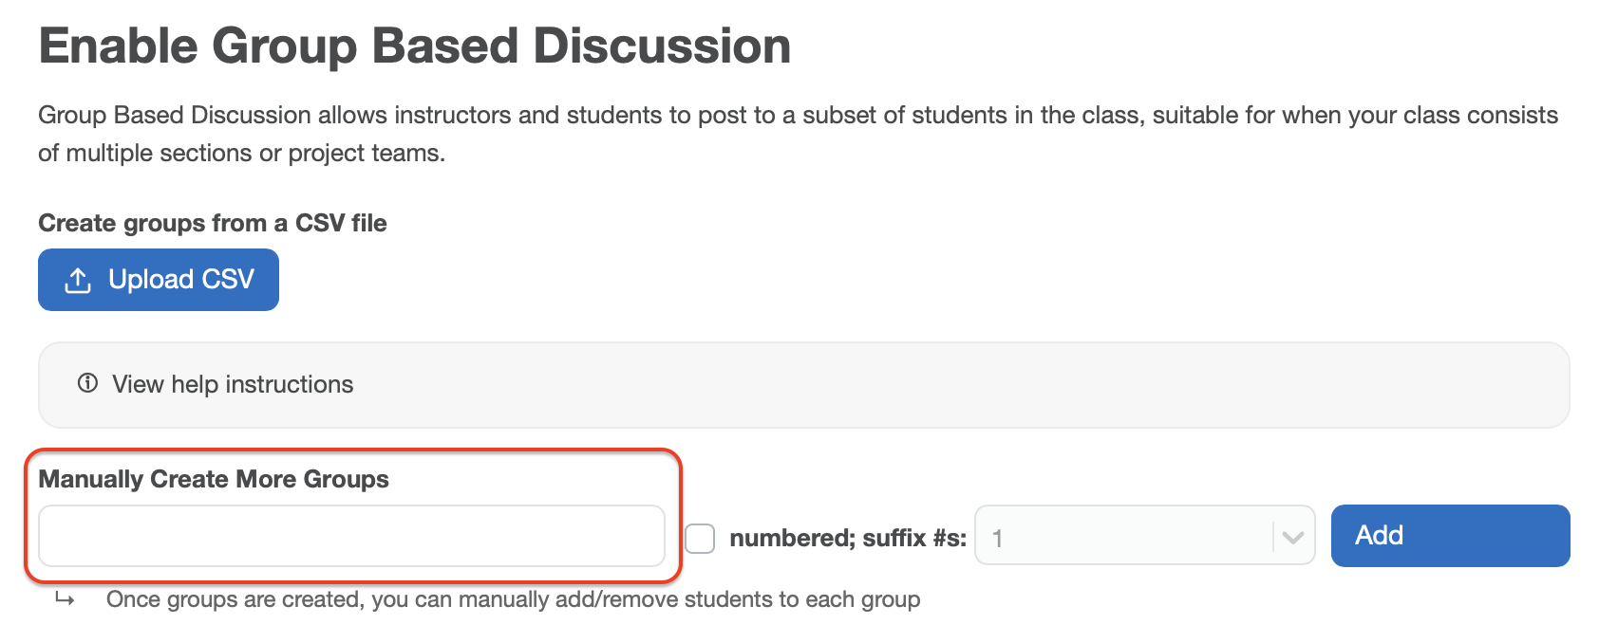Click the blue Add button
Screen dimensions: 1618x643
[1449, 536]
